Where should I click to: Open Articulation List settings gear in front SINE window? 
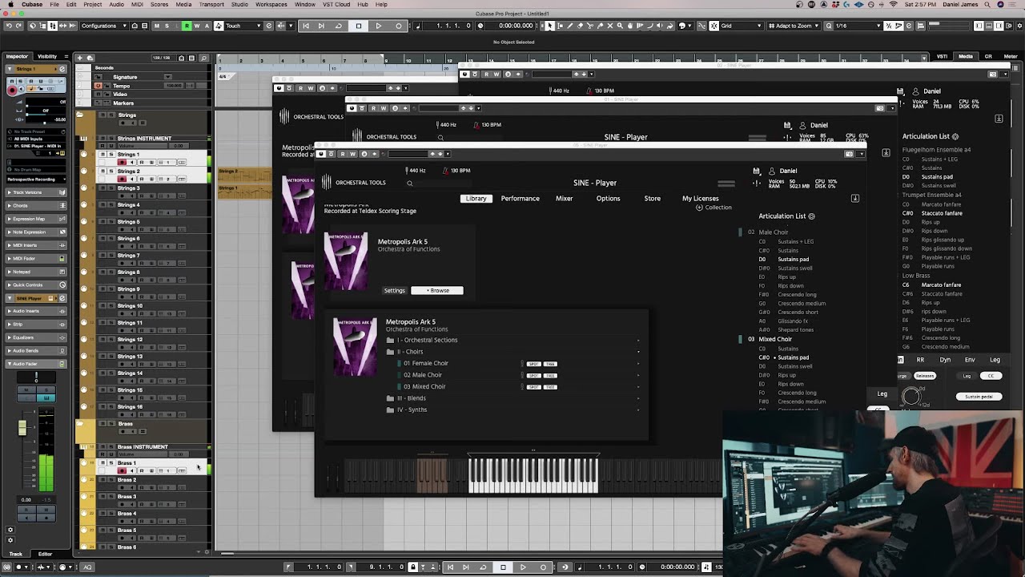pos(811,216)
